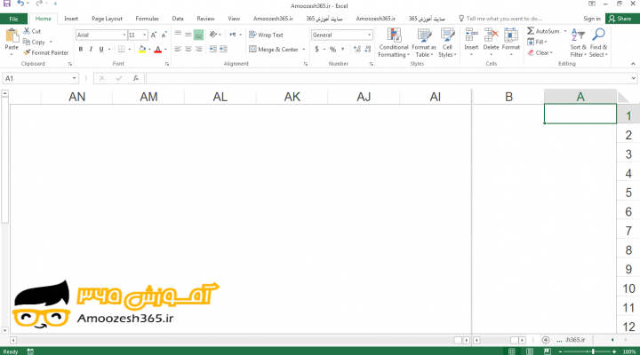The height and width of the screenshot is (355, 640).
Task: Open the Fill dropdown
Action: (537, 42)
